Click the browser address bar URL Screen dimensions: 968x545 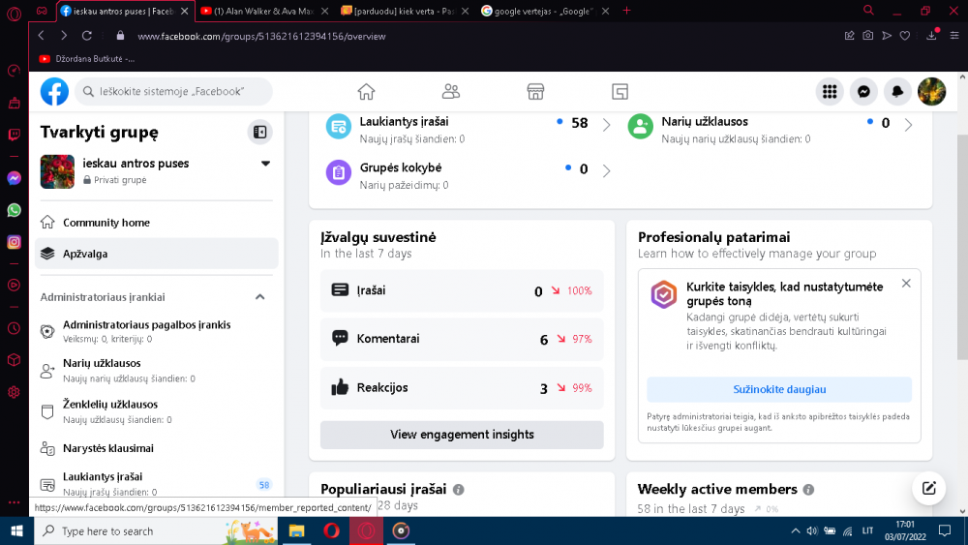coord(261,37)
